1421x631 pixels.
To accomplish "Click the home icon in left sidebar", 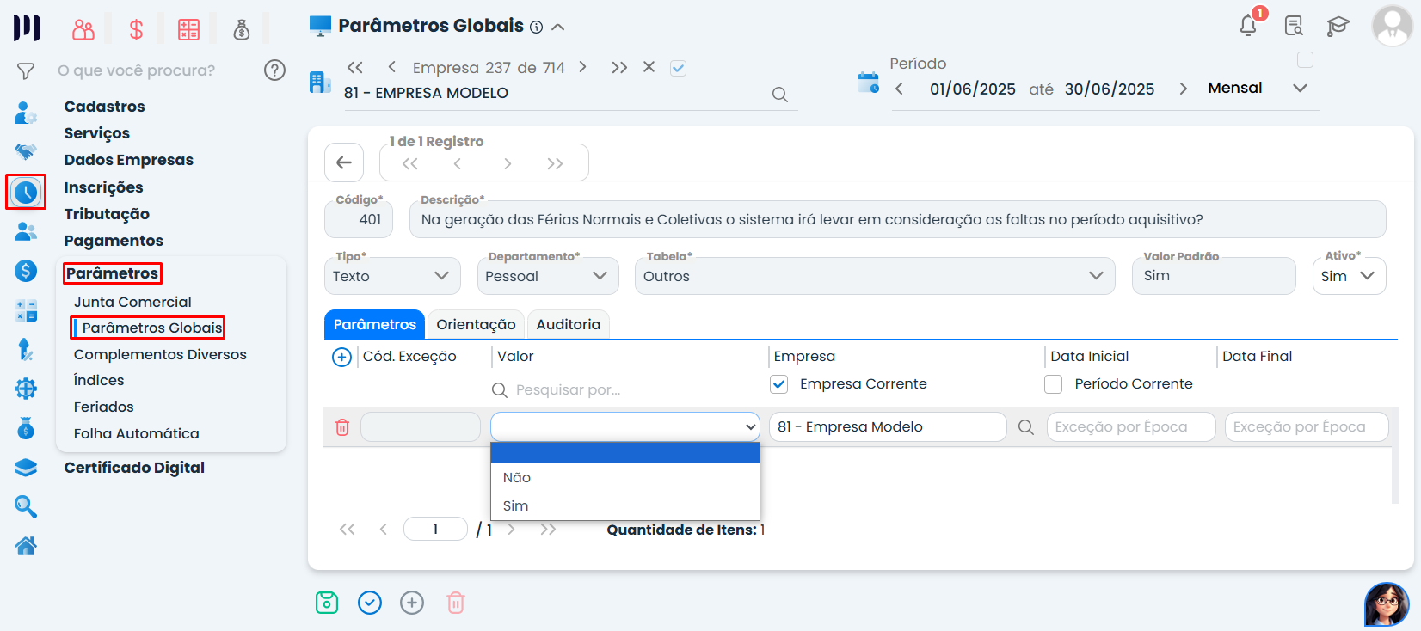I will (26, 546).
